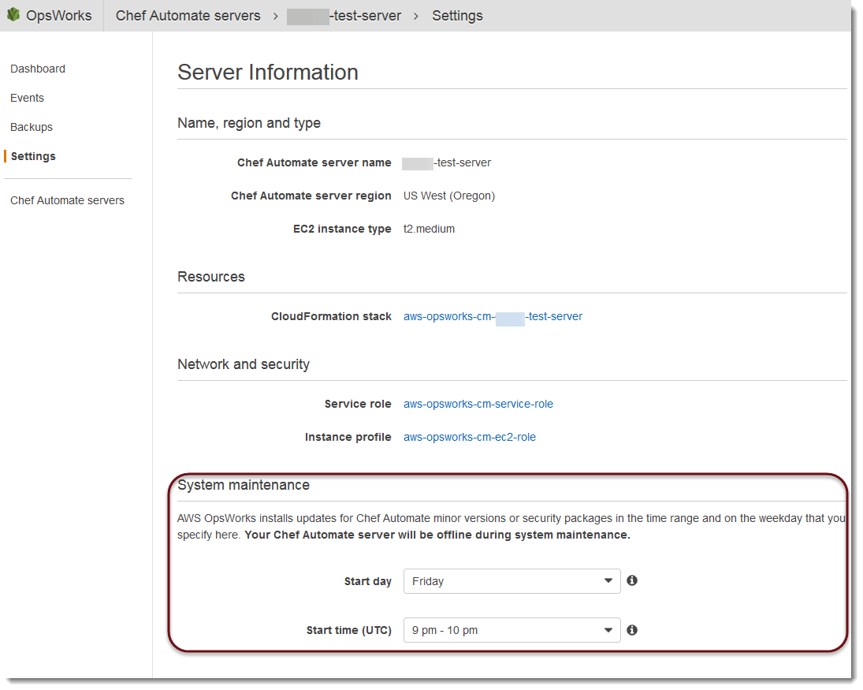This screenshot has height=690, width=863.
Task: Click the Server Information heading
Action: pyautogui.click(x=267, y=72)
